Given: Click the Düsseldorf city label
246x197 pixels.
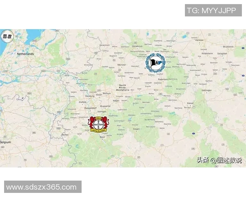Looking at the screenshot, I should tap(90, 108).
